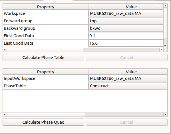
Task: Click the lower table's right scroll arrow
Action: coord(165,115)
